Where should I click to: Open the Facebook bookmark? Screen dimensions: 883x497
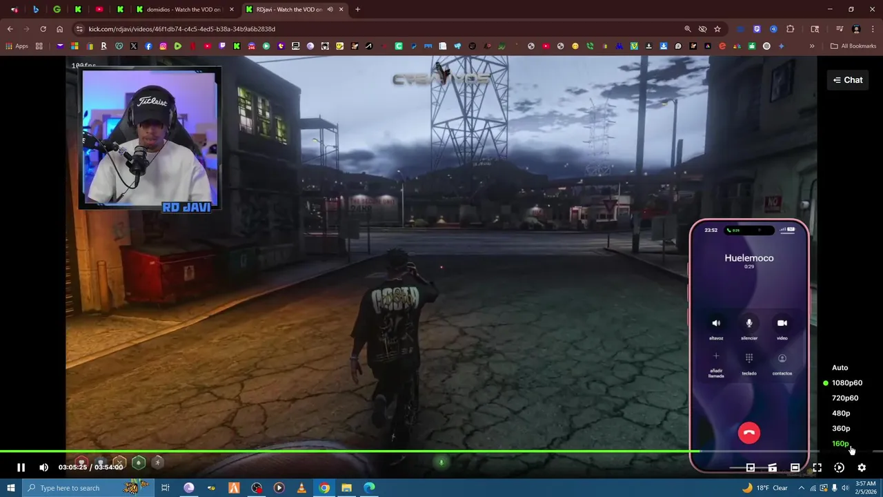pyautogui.click(x=148, y=46)
